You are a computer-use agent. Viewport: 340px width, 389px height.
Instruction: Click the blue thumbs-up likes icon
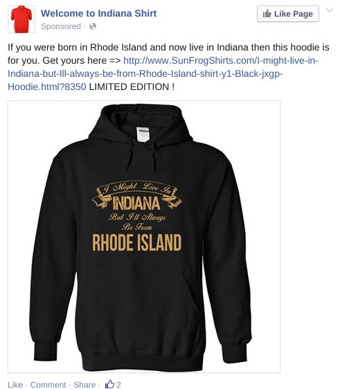(109, 384)
